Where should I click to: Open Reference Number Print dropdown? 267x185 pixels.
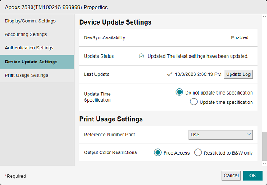[221, 135]
